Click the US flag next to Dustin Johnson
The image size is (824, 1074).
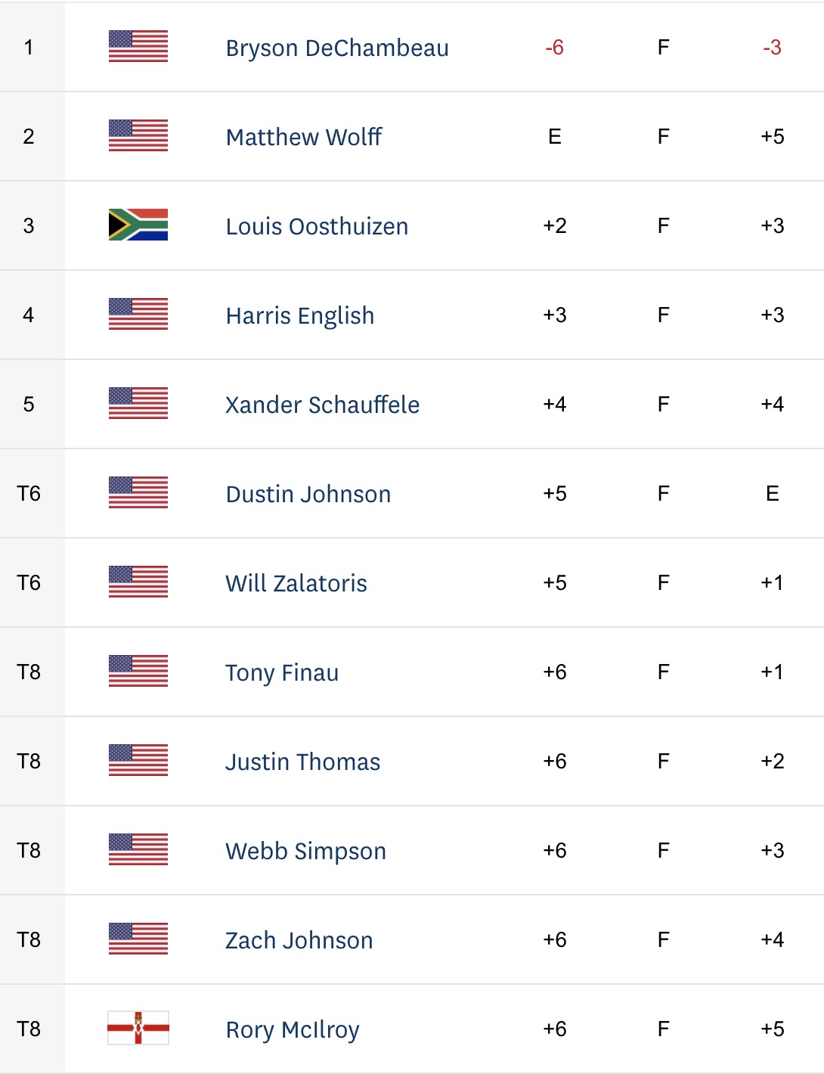click(x=138, y=492)
